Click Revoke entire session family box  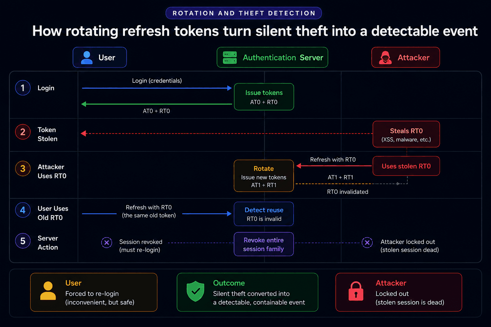[264, 244]
